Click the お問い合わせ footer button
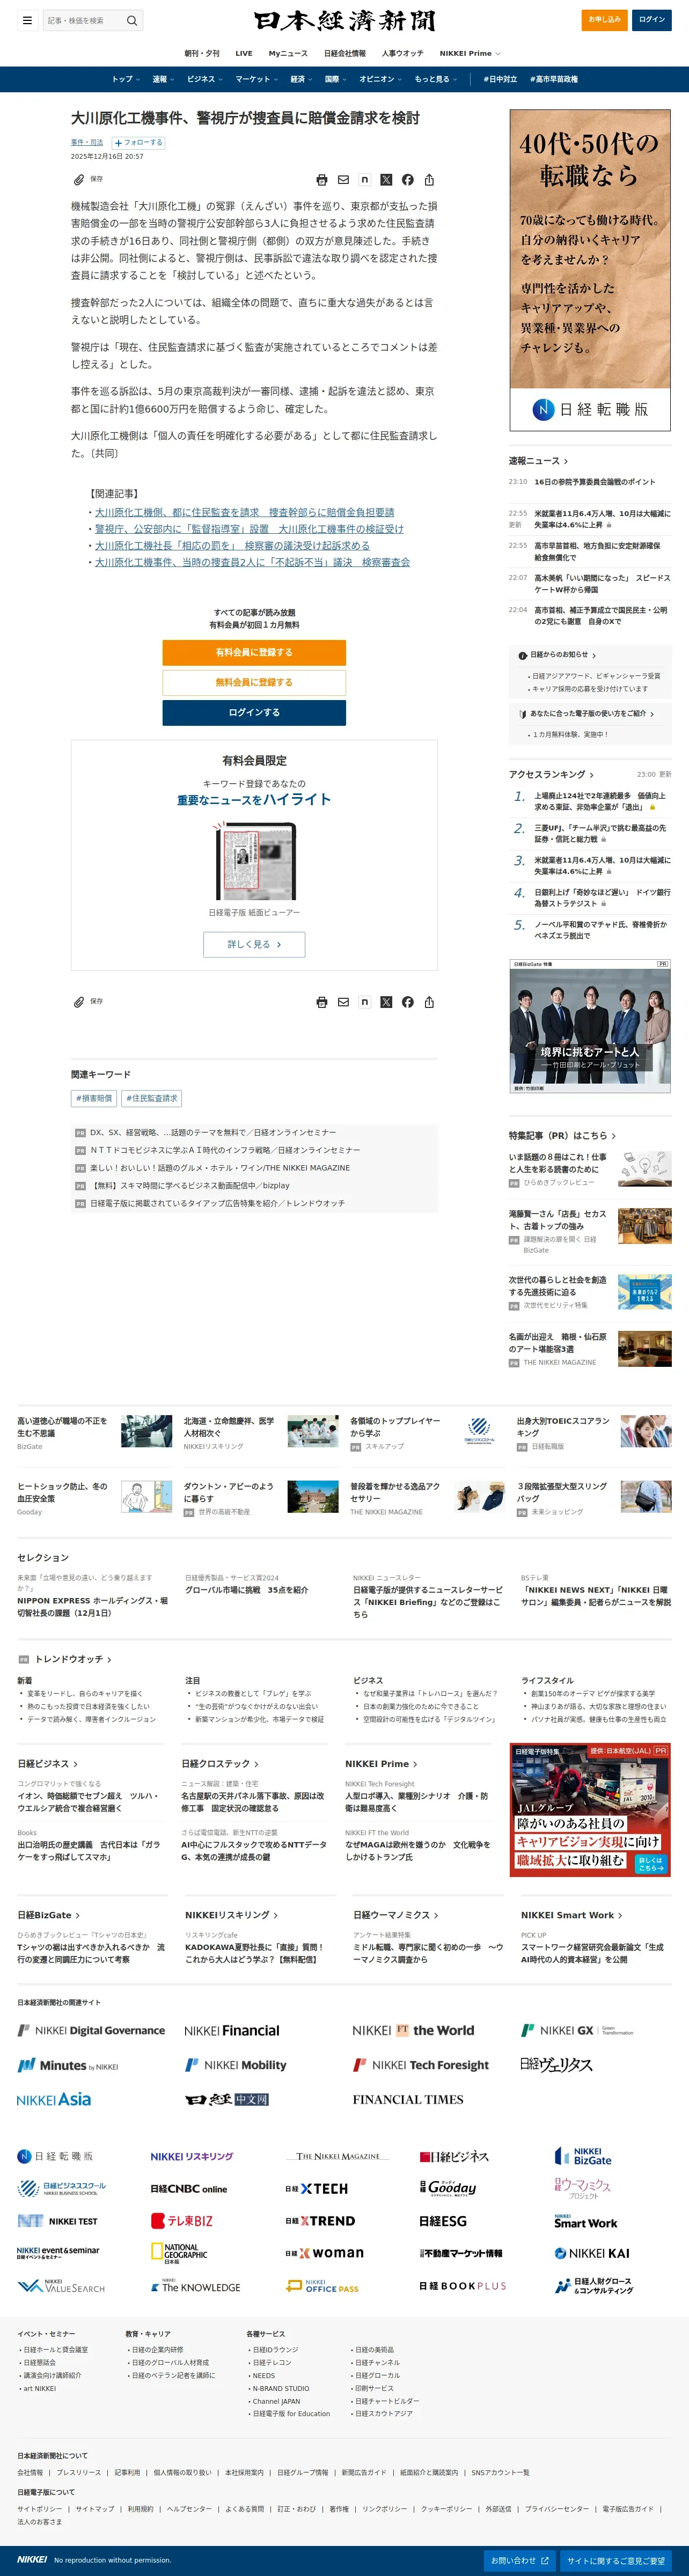This screenshot has height=2576, width=689. pos(519,2561)
